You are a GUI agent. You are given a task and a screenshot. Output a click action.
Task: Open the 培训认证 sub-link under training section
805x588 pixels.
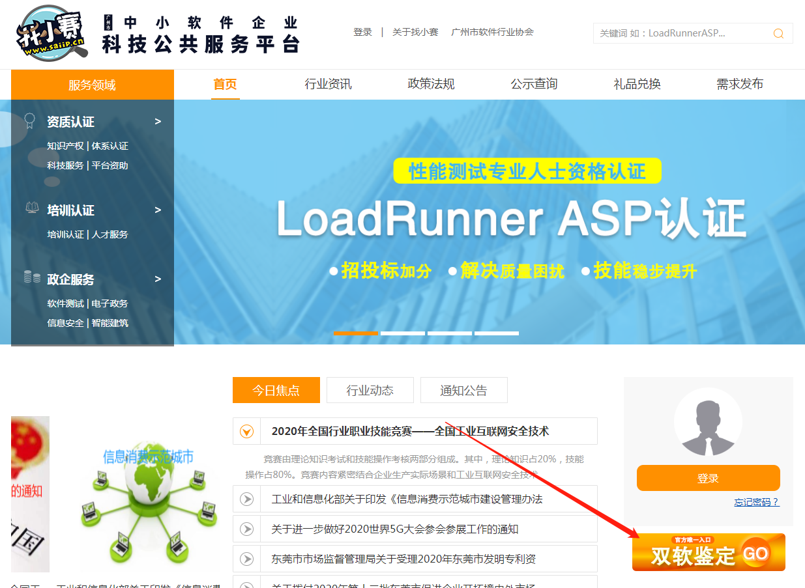(x=65, y=234)
